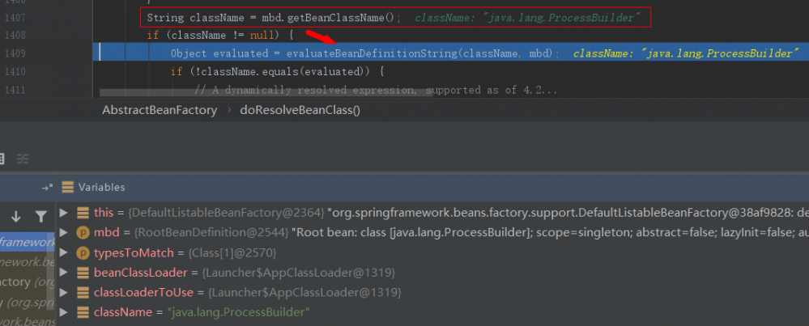Expand the 'mbd' variable node

tap(63, 233)
